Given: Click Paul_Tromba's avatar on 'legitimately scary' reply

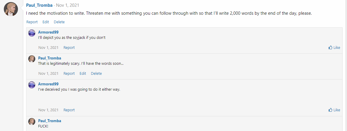Looking at the screenshot, I should (x=32, y=59).
